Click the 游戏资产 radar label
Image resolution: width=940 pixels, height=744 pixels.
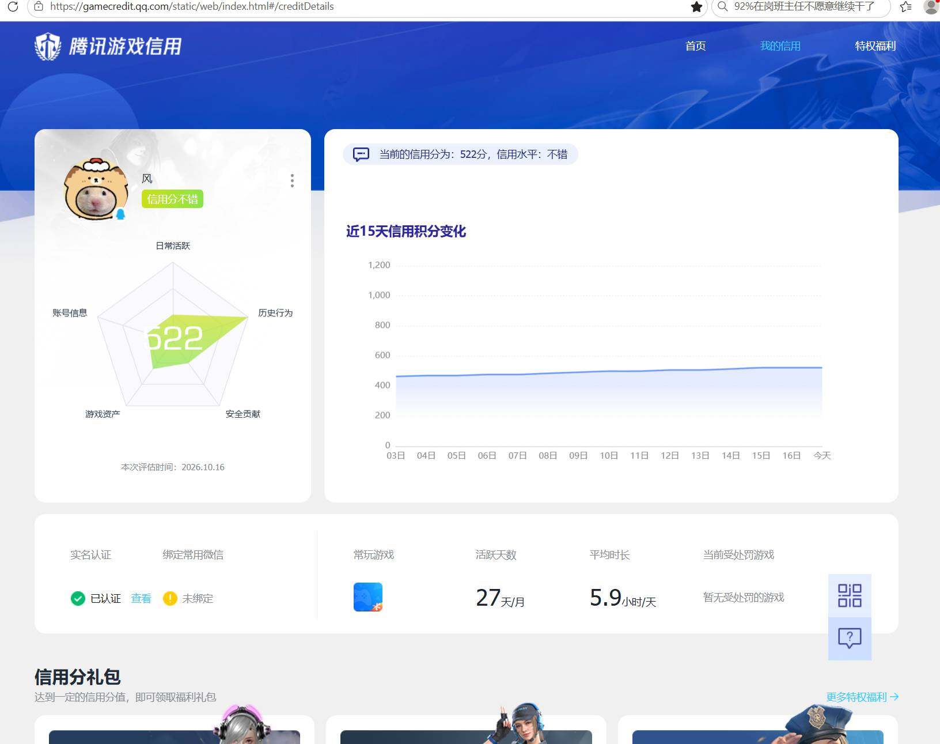(103, 414)
